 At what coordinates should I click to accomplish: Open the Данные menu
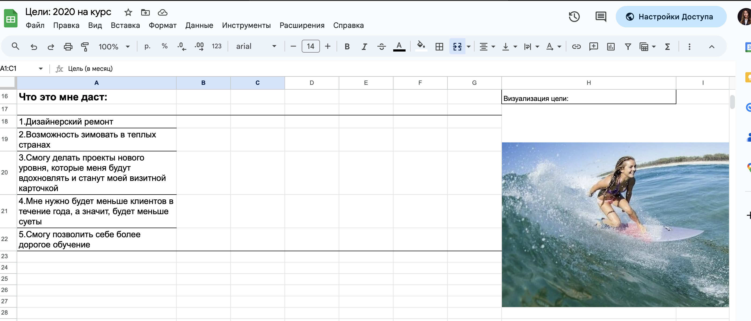[199, 26]
